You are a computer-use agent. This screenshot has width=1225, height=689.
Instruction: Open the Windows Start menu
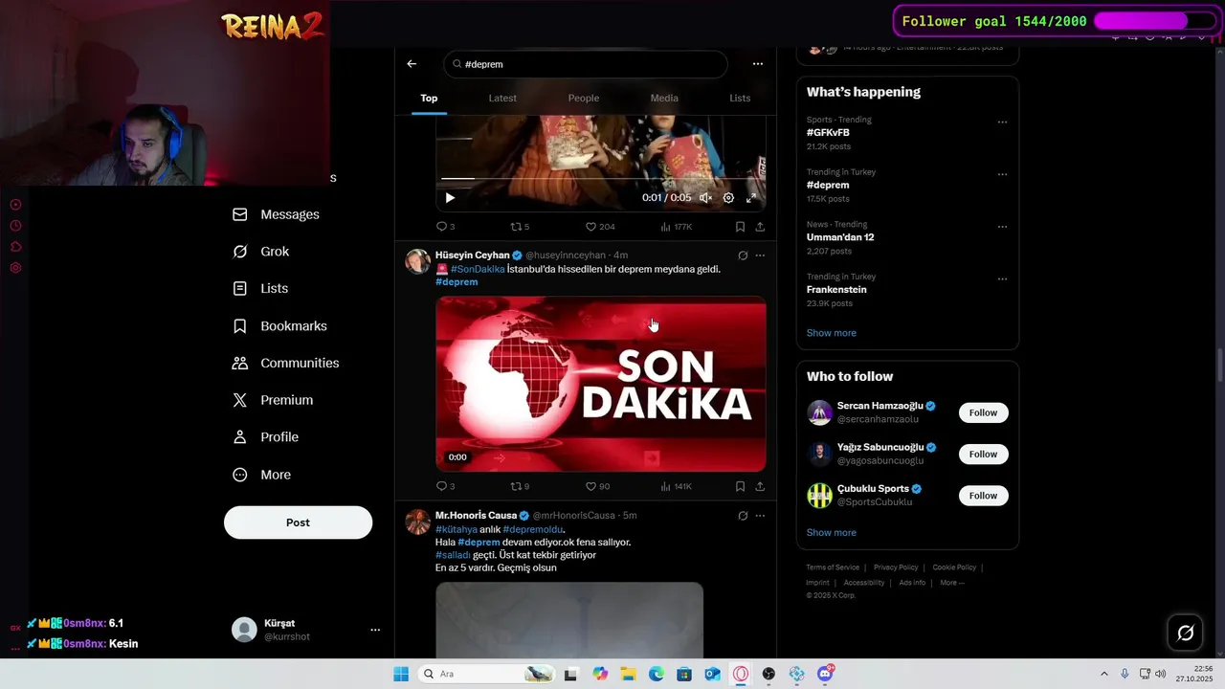pyautogui.click(x=401, y=674)
